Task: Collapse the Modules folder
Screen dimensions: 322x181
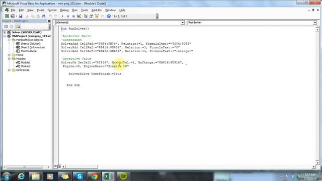Action: click(9, 59)
